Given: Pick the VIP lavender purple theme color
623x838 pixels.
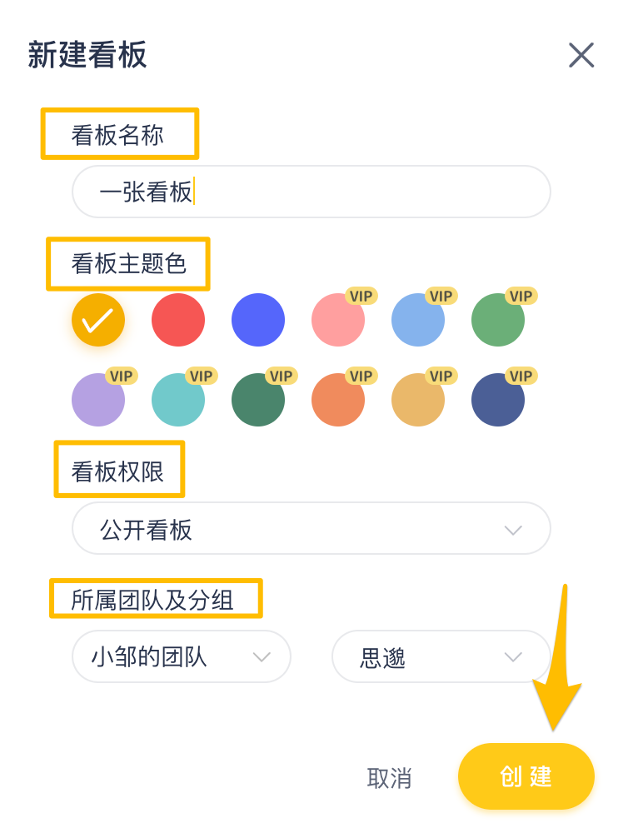Looking at the screenshot, I should (97, 402).
